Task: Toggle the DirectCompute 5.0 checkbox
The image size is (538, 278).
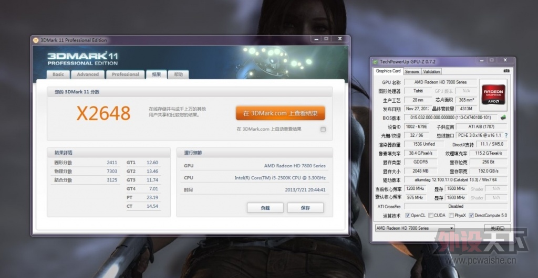Action: (x=471, y=216)
